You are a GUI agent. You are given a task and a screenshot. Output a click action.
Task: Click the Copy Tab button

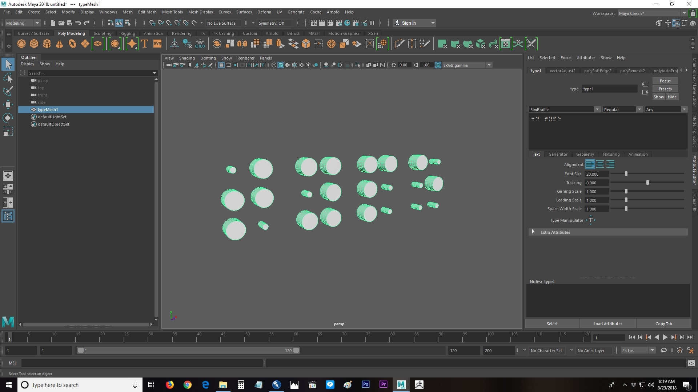click(663, 323)
